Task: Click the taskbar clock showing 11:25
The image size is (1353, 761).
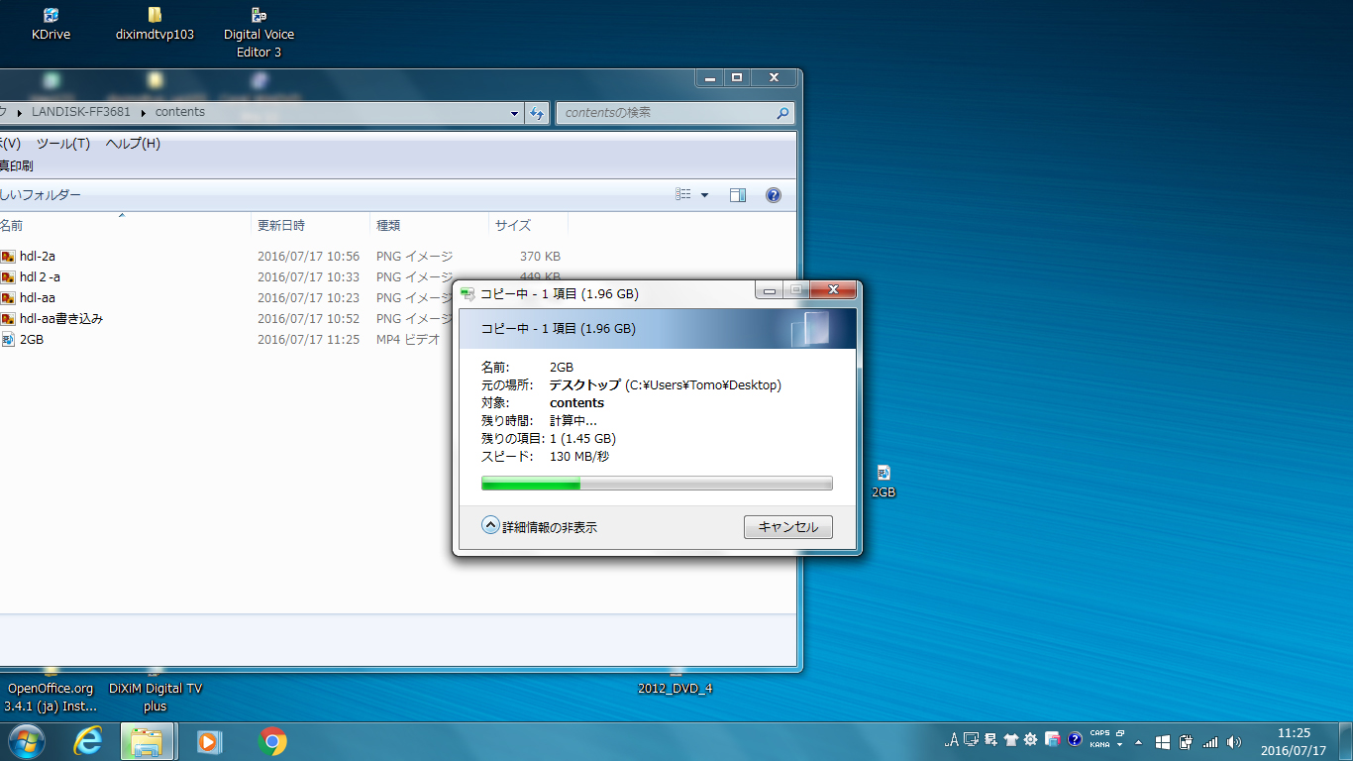Action: pyautogui.click(x=1294, y=741)
